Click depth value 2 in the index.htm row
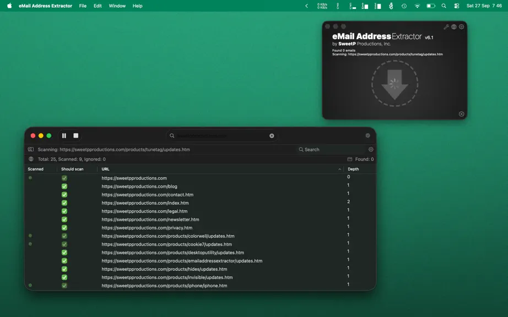This screenshot has width=508, height=317. click(349, 201)
